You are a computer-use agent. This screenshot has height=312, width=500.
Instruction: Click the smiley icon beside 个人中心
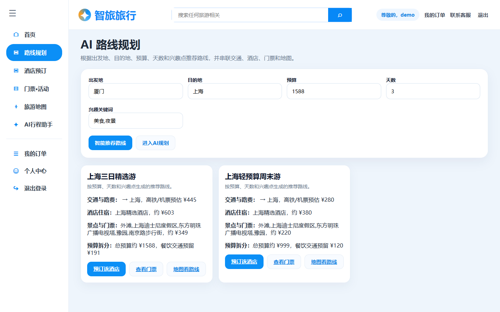click(16, 171)
